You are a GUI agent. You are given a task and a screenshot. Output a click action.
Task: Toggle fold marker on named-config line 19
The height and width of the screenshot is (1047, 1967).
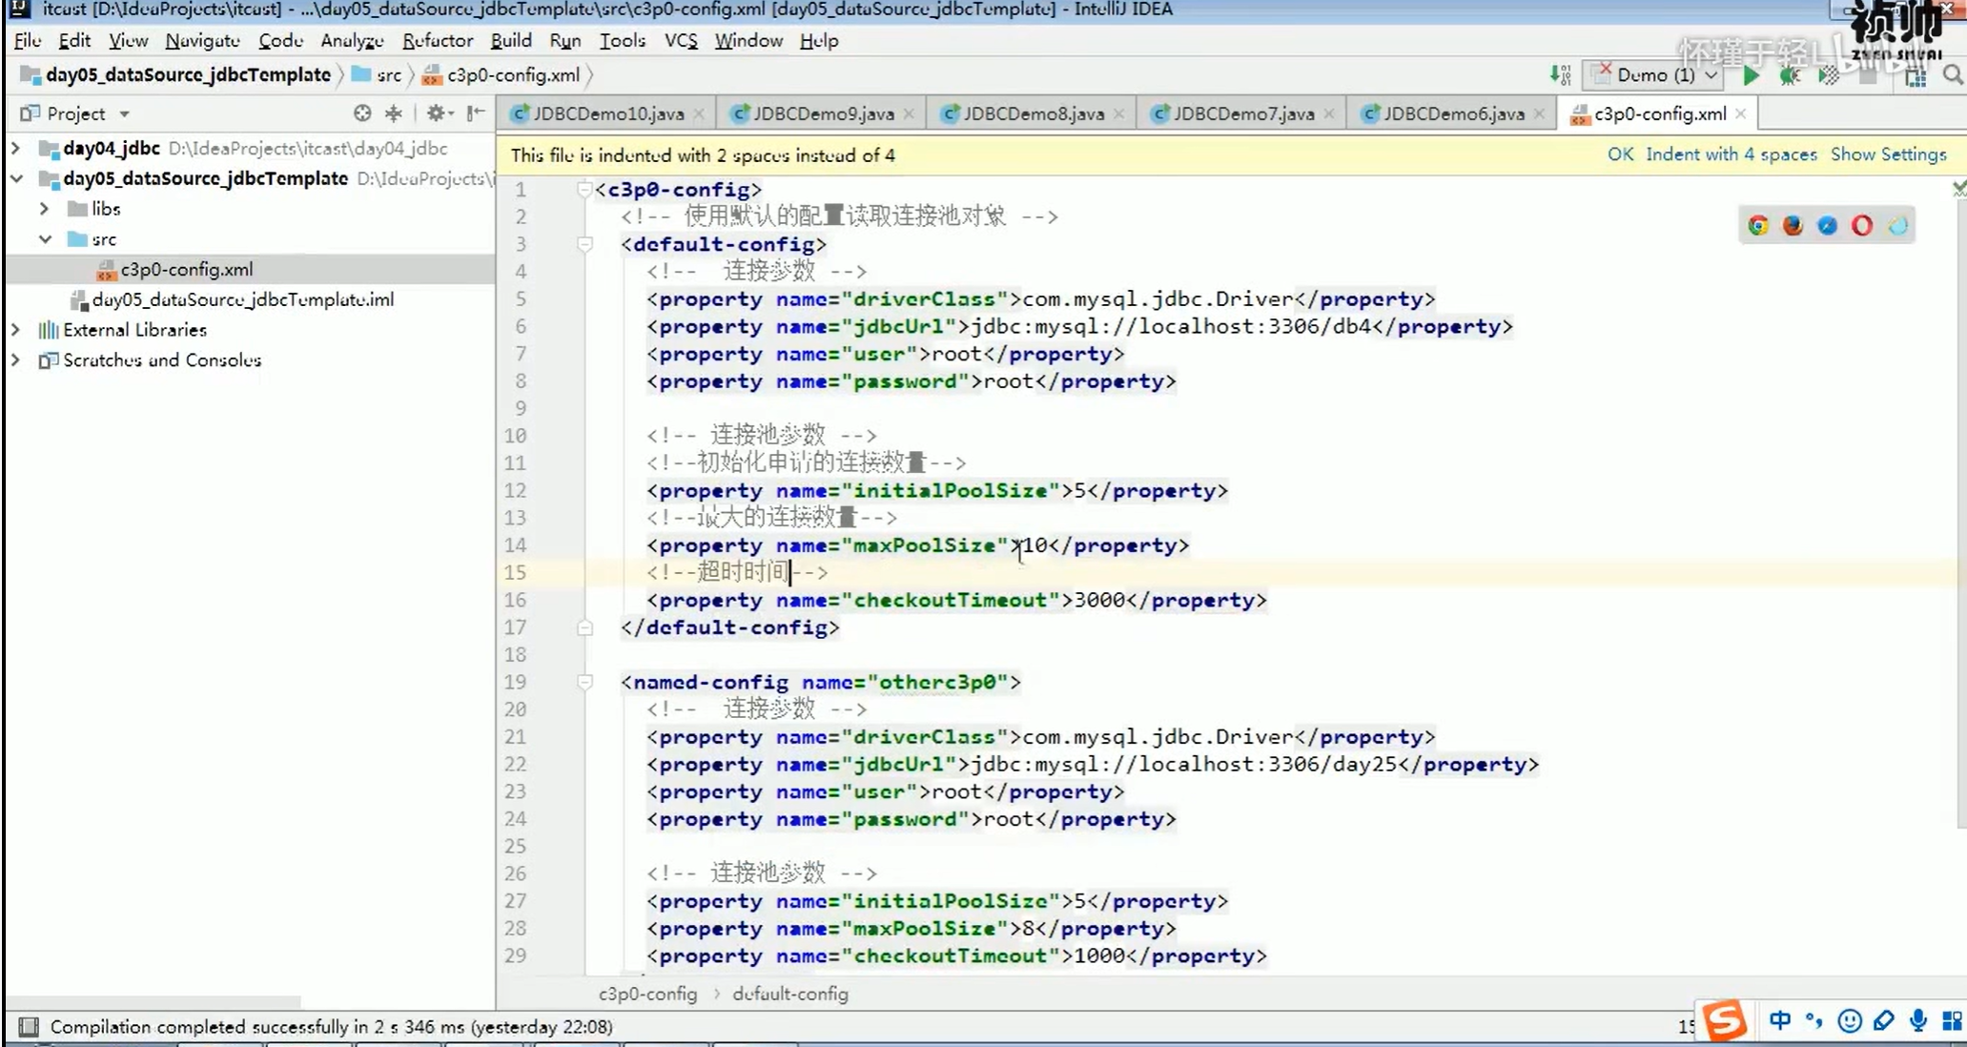(x=584, y=682)
